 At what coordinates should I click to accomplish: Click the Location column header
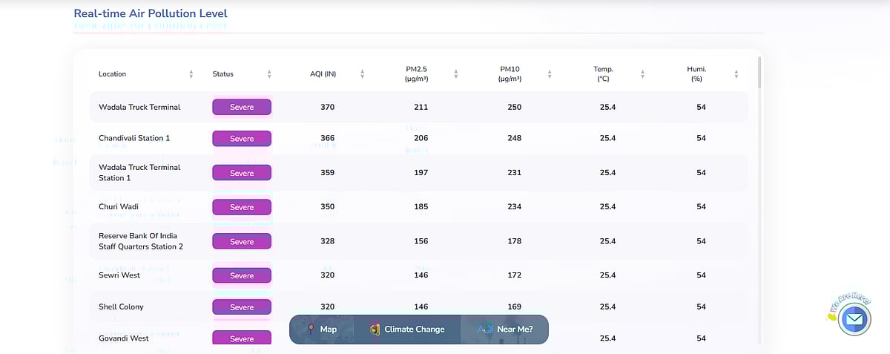click(113, 74)
